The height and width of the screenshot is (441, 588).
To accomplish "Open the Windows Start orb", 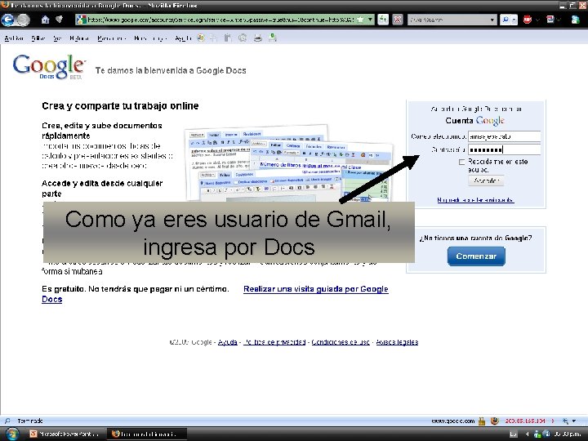I will click(x=12, y=434).
